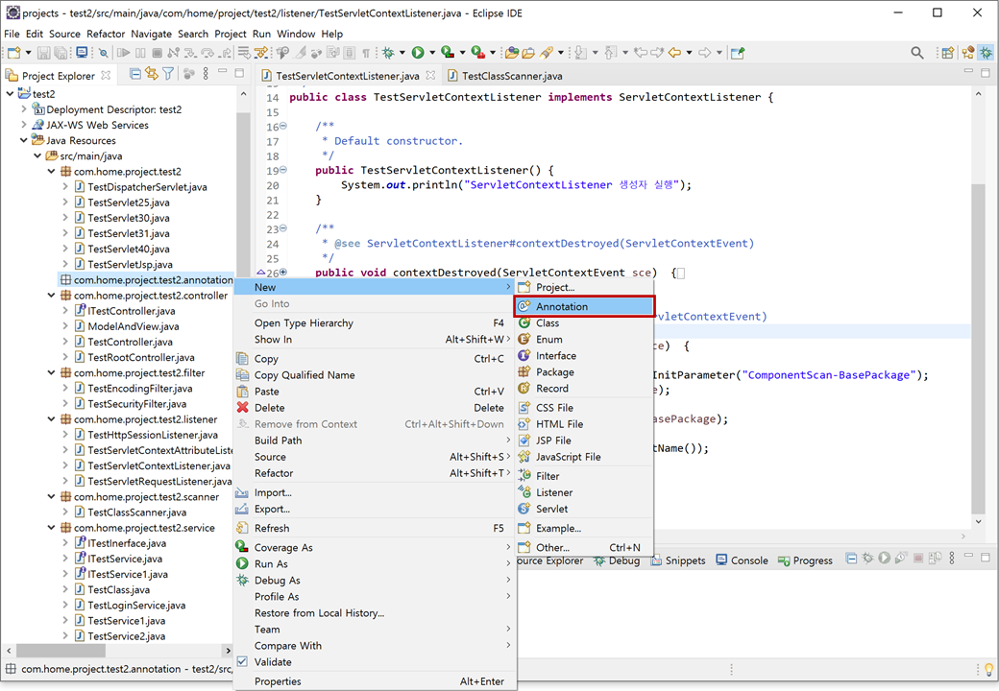The image size is (999, 691).
Task: Click Refresh in the context menu
Action: click(x=376, y=528)
